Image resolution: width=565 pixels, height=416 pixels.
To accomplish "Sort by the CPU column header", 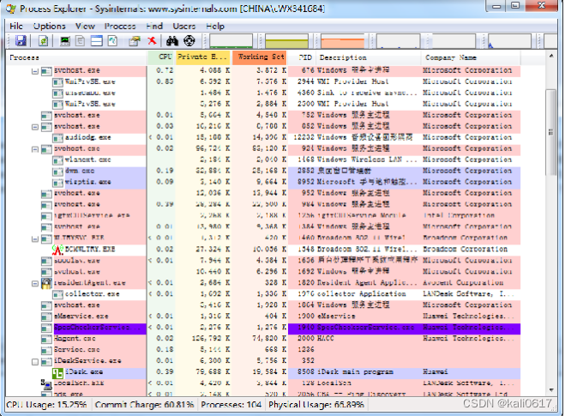I will (x=161, y=57).
